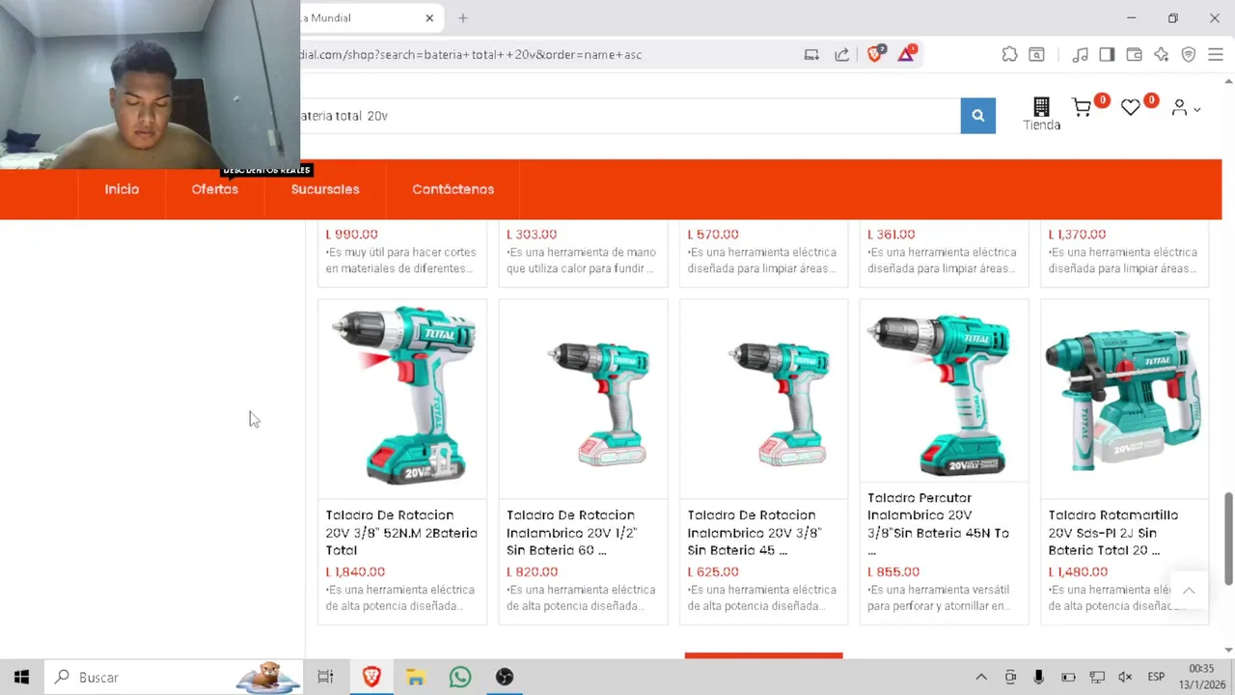Viewport: 1235px width, 695px height.
Task: Open the Taladro Inalambrico 3/8" Sin Bateria 45 link
Action: 755,533
